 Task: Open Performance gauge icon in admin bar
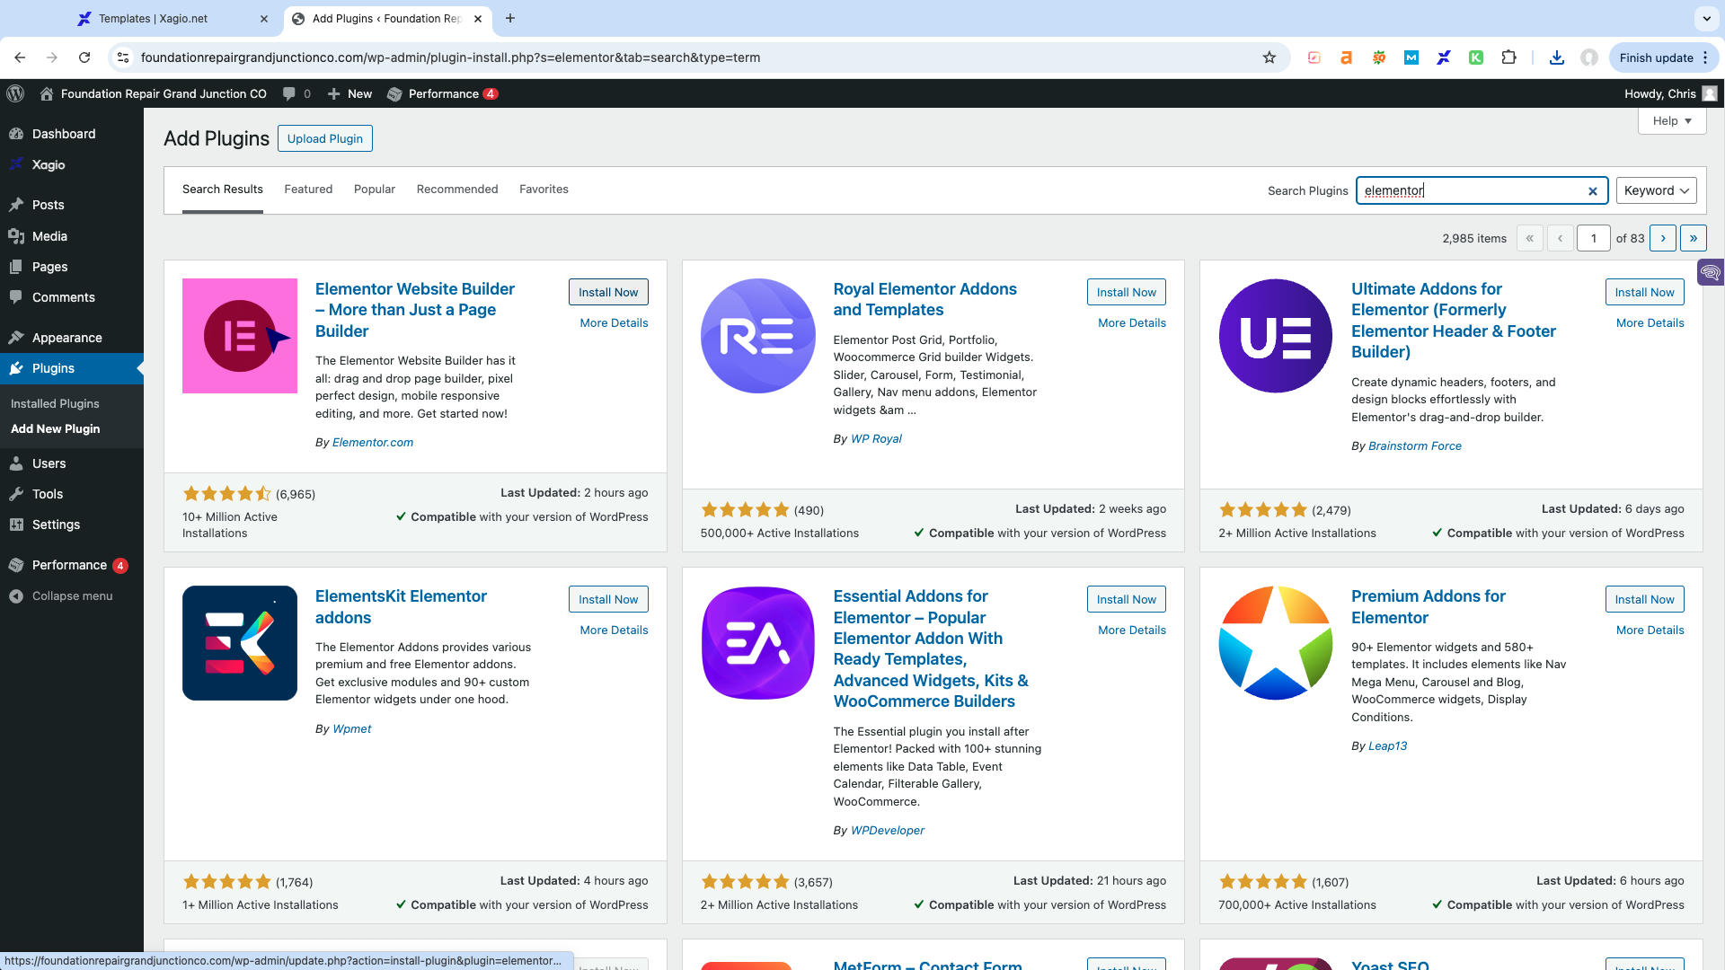394,93
